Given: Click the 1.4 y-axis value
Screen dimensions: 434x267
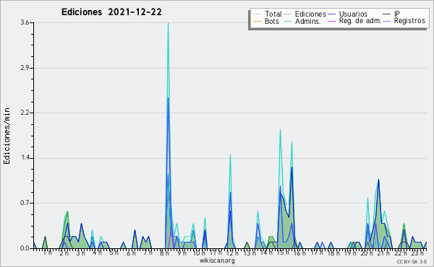Looking at the screenshot, I should 25,158.
